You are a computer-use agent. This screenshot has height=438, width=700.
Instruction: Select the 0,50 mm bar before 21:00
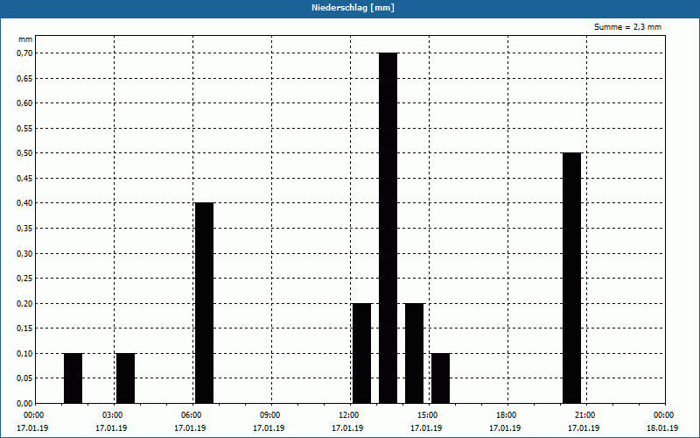click(572, 278)
